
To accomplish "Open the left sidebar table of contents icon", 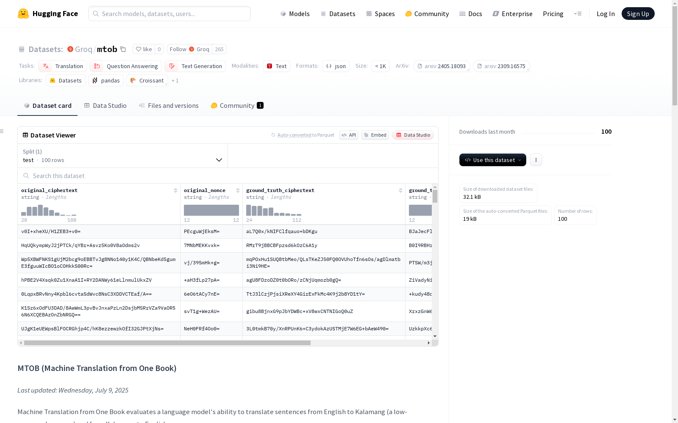I will point(2,131).
